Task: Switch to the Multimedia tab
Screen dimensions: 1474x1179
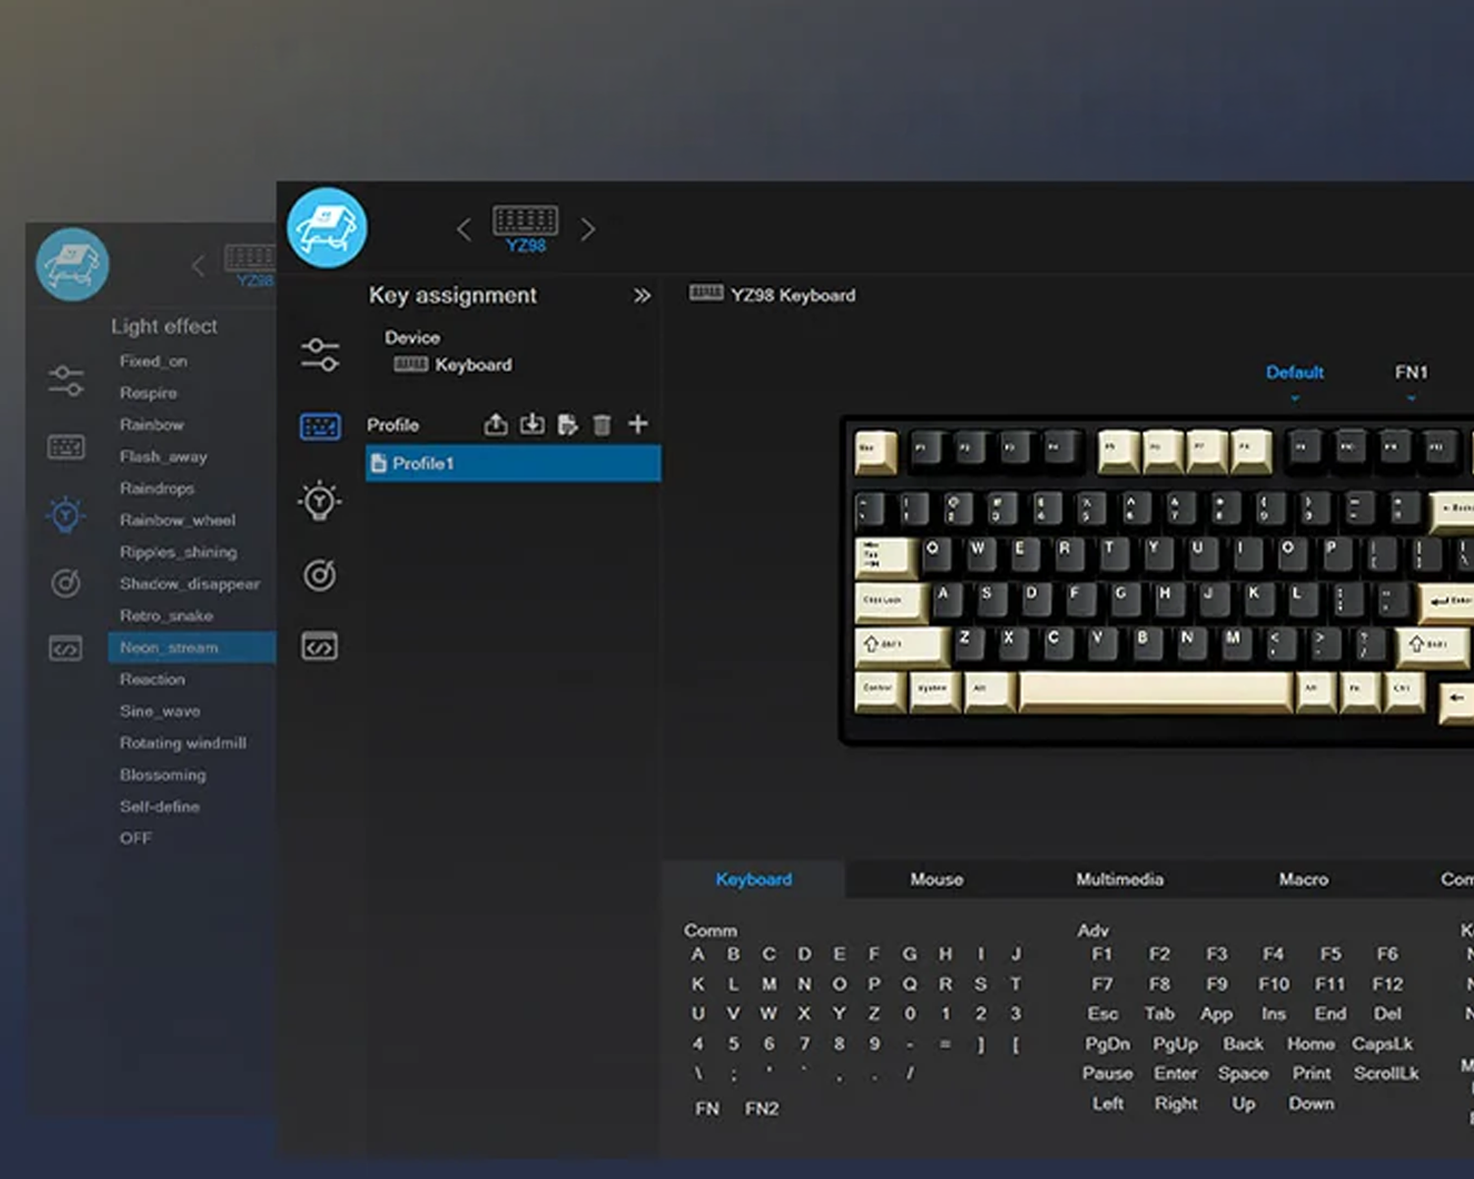Action: pyautogui.click(x=1119, y=879)
